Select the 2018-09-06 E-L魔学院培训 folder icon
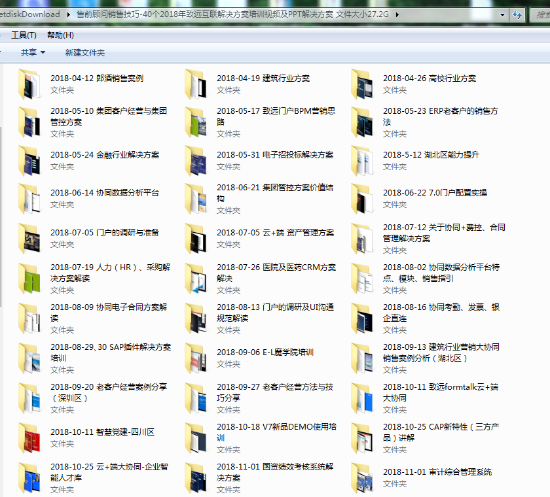This screenshot has height=497, width=550. tap(195, 358)
